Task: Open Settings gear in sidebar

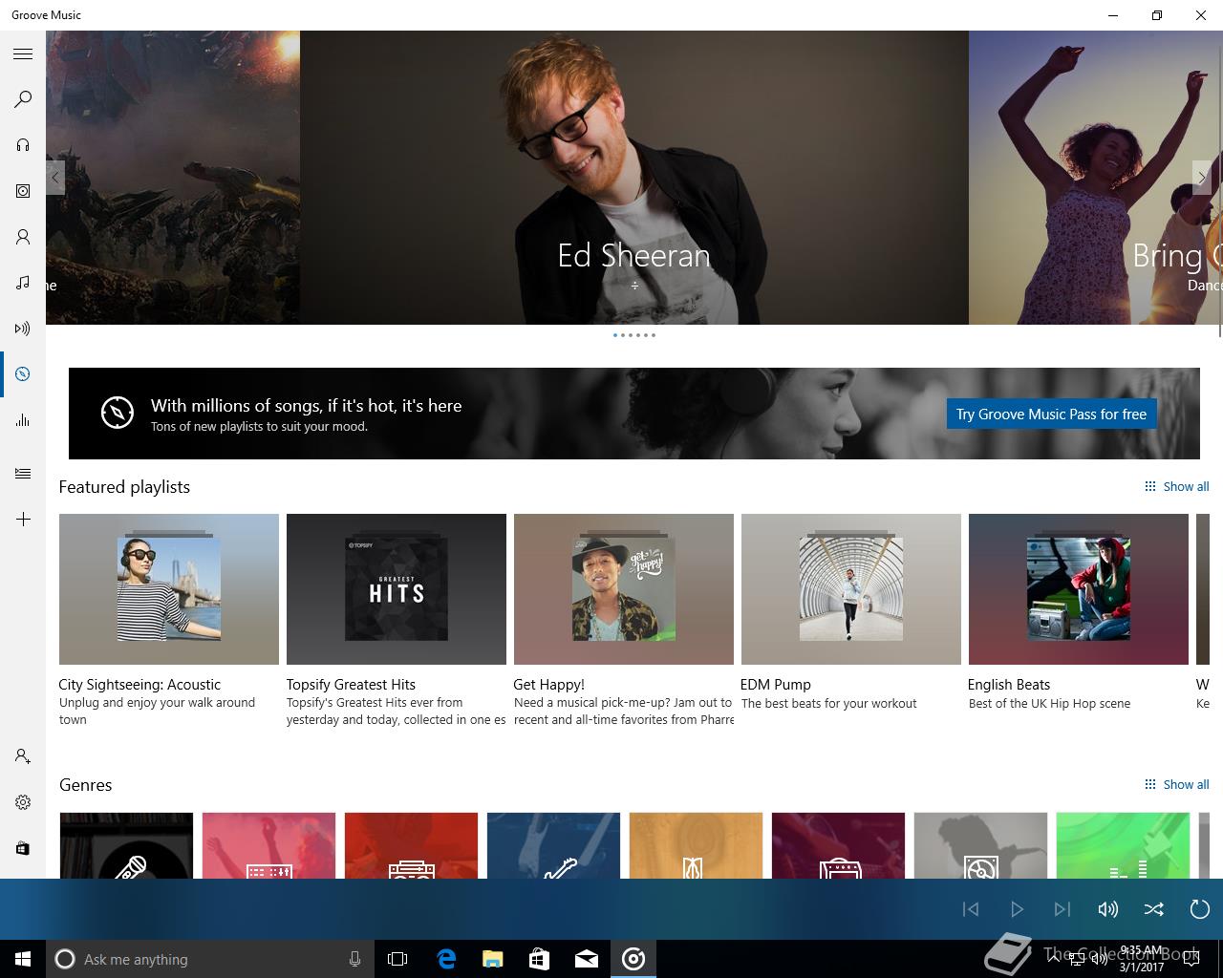Action: pyautogui.click(x=23, y=802)
